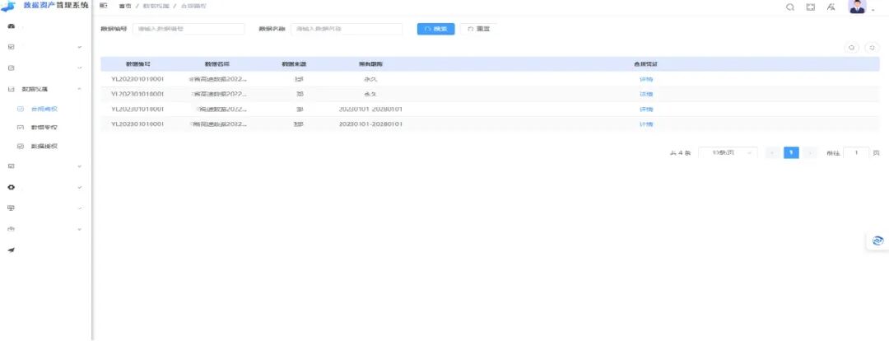Click the briefcase icon above paper plane in sidebar
This screenshot has height=341, width=889.
tap(11, 229)
